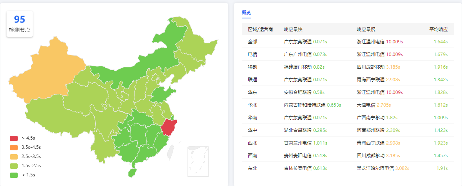Toggle the 2.5s-3.5s legend color
Image resolution: width=462 pixels, height=186 pixels.
click(x=14, y=156)
